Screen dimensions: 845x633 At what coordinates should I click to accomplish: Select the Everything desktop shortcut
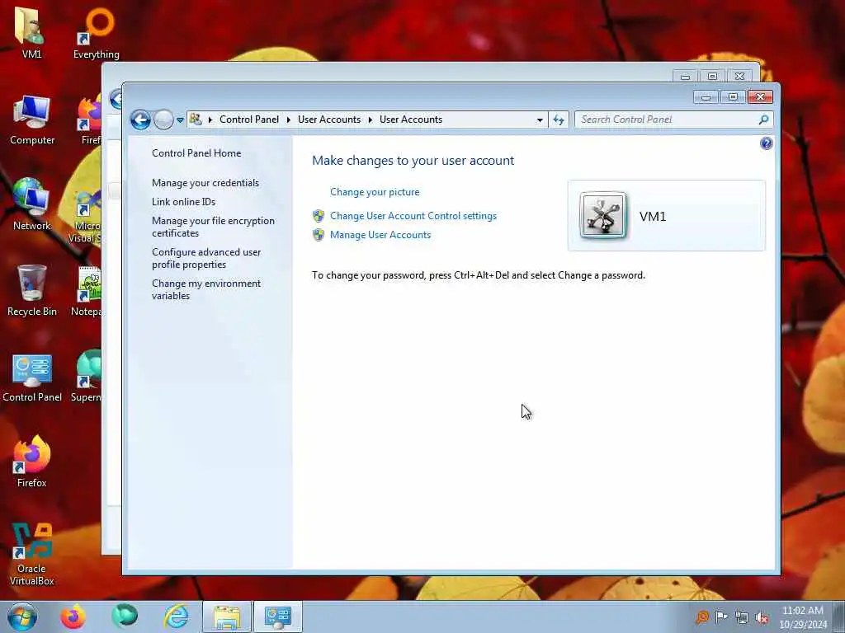(x=97, y=32)
